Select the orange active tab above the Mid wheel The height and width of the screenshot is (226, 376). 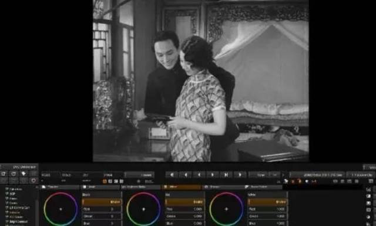pos(182,187)
